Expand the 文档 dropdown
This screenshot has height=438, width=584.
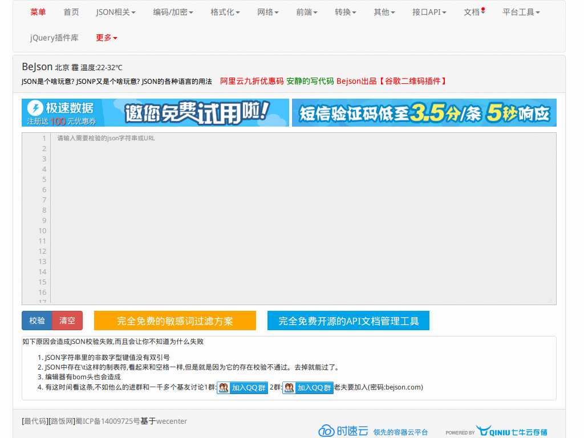click(x=474, y=13)
